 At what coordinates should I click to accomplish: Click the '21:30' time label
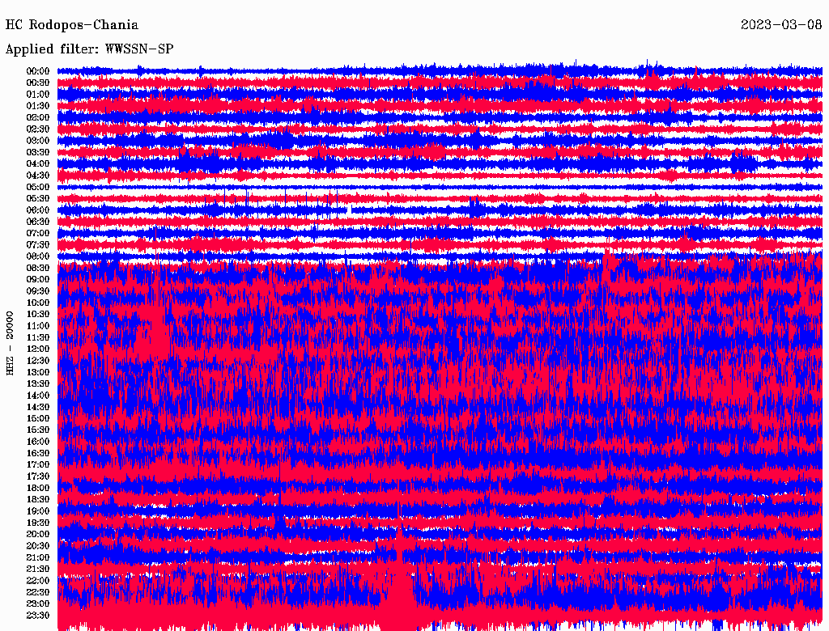[38, 570]
